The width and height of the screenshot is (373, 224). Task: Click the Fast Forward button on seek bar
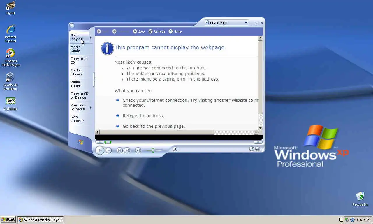point(258,142)
